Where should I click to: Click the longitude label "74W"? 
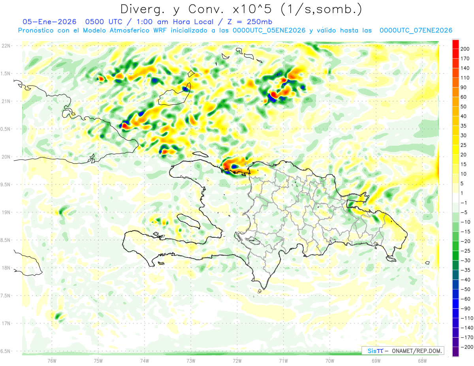point(145,360)
